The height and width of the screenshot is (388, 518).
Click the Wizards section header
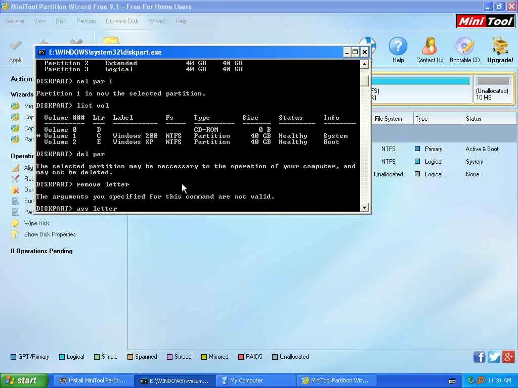22,94
